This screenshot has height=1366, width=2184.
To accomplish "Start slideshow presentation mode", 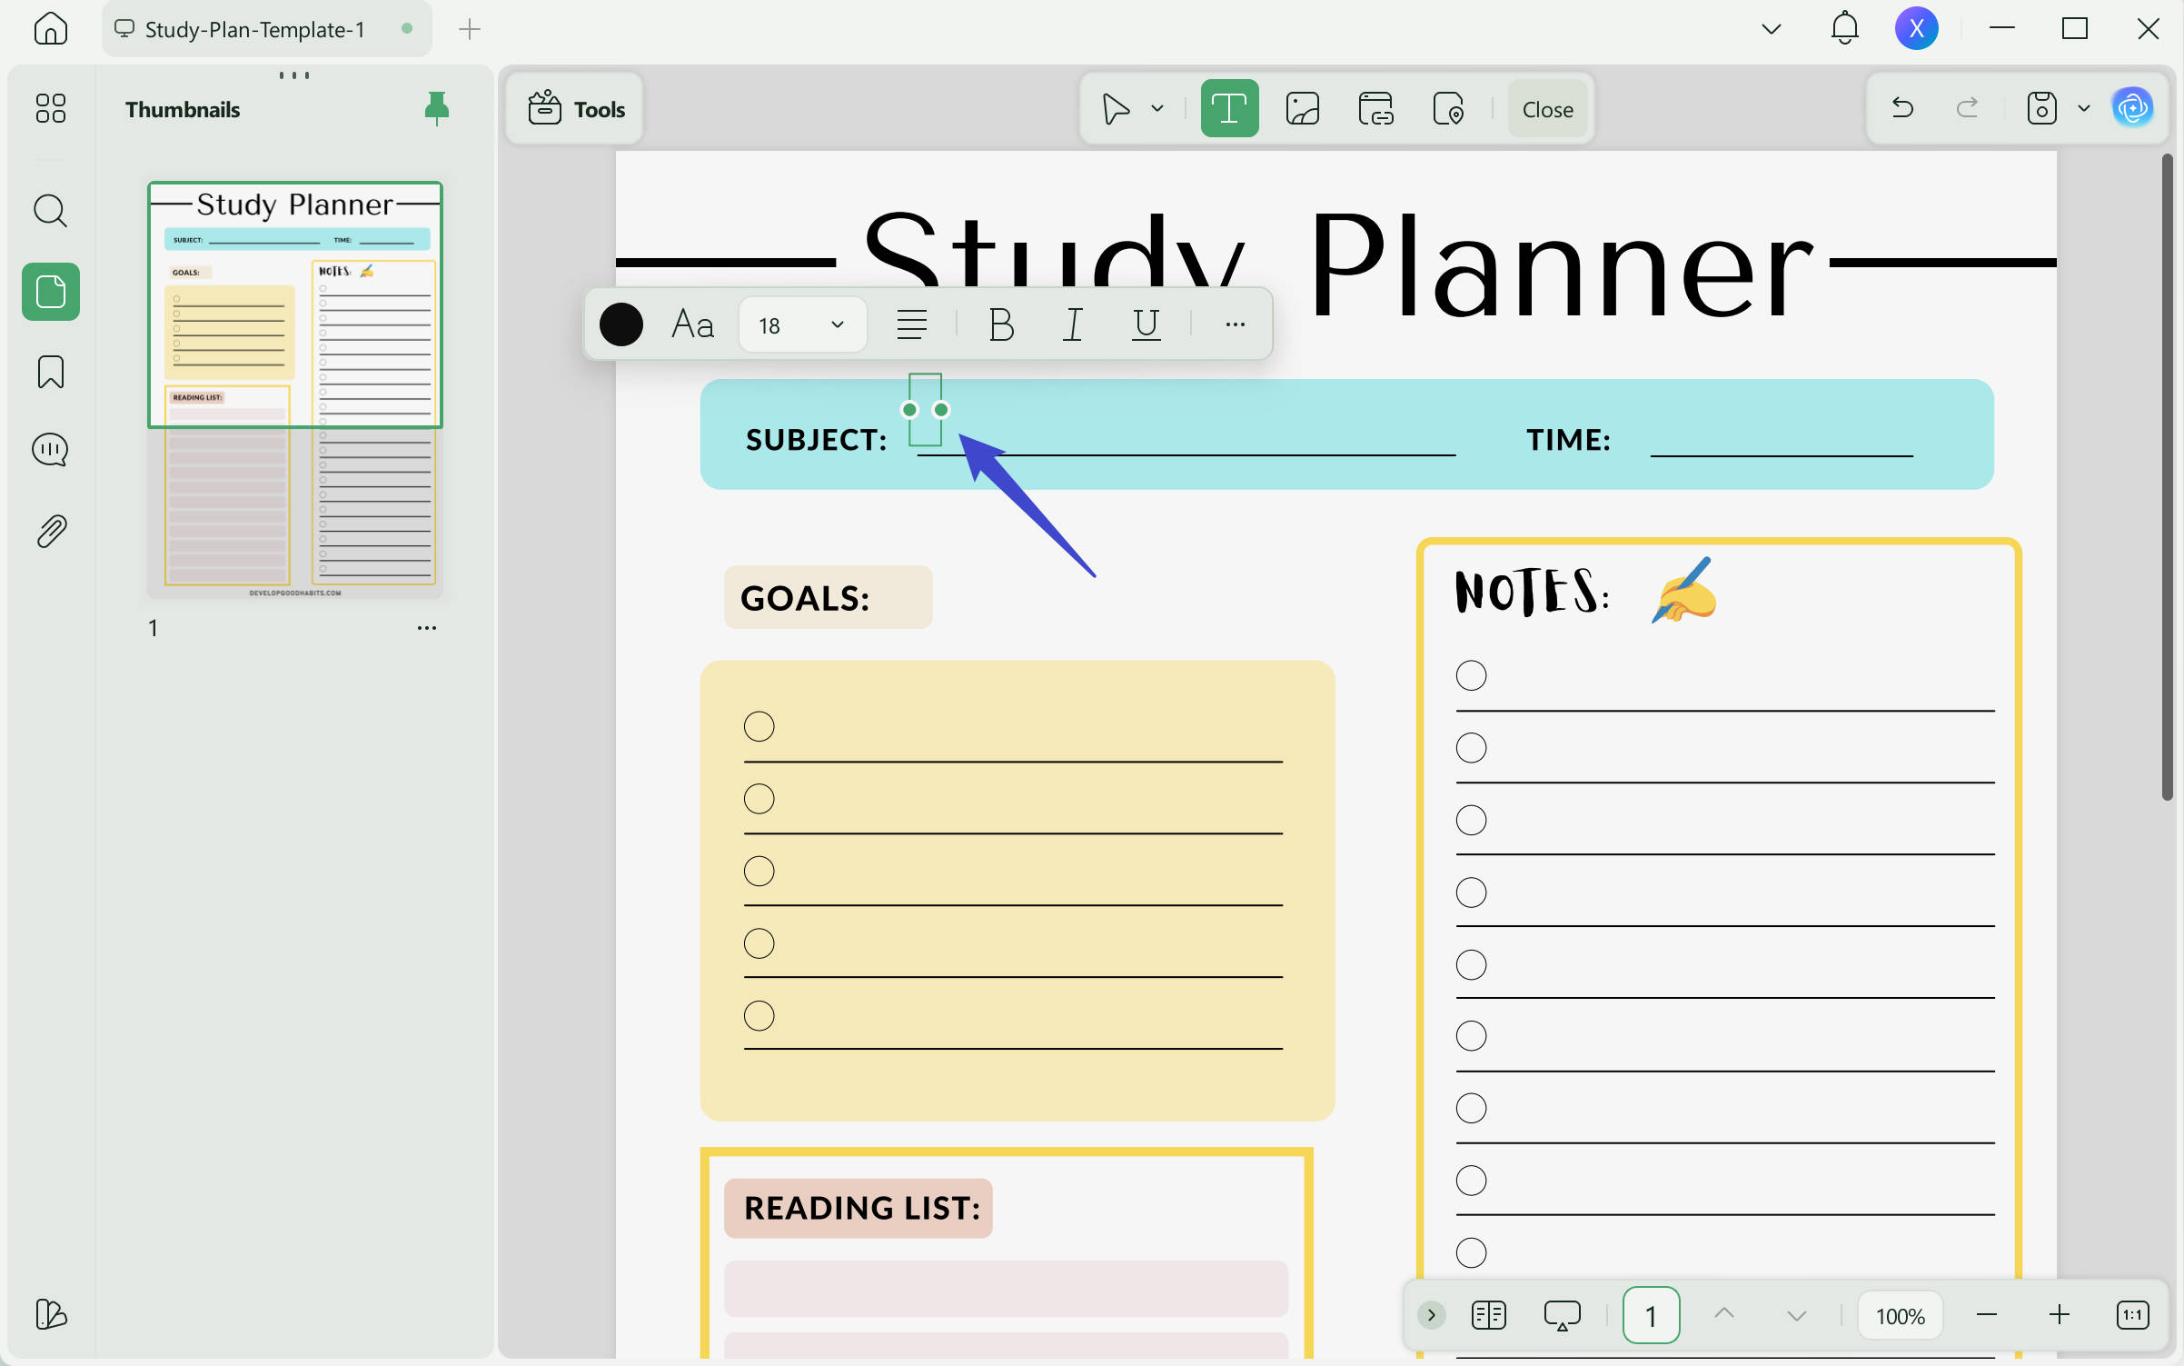I will tap(1562, 1315).
